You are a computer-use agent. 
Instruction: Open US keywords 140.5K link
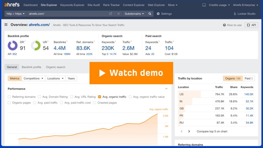(x=249, y=94)
